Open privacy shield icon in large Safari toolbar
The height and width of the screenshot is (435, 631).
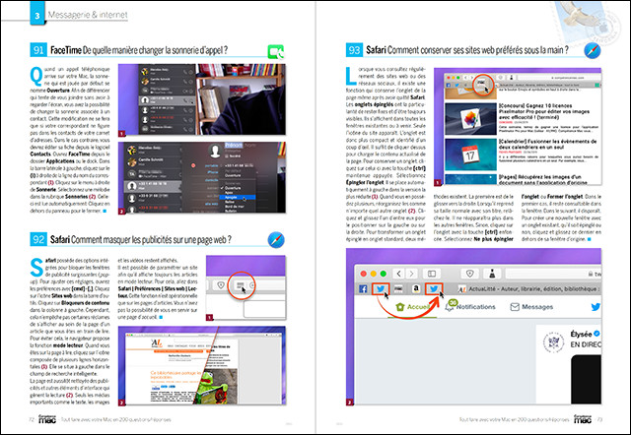point(469,274)
